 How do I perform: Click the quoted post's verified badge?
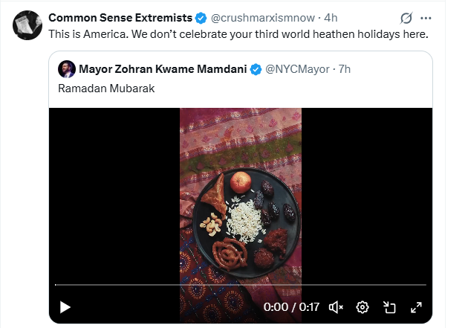click(256, 69)
